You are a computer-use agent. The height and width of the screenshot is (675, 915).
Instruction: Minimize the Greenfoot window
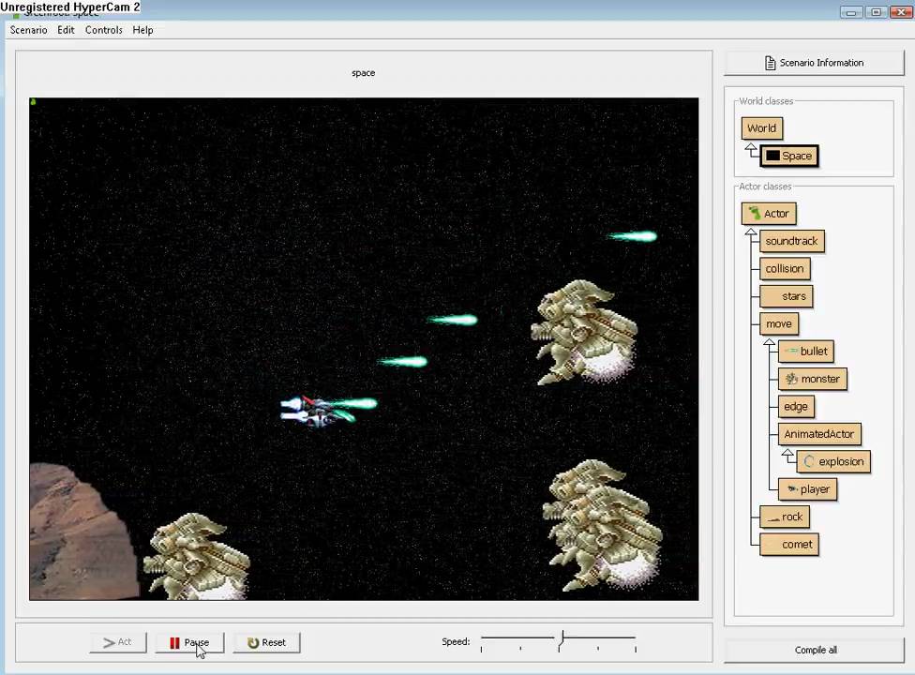click(850, 12)
